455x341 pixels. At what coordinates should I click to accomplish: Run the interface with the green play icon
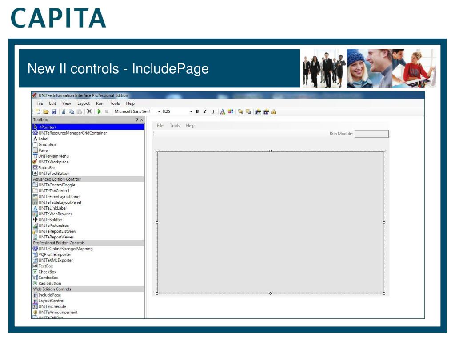pyautogui.click(x=99, y=111)
